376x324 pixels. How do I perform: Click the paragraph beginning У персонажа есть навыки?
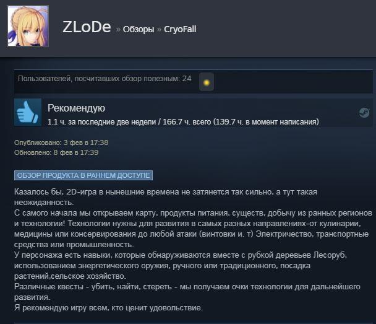pyautogui.click(x=181, y=265)
